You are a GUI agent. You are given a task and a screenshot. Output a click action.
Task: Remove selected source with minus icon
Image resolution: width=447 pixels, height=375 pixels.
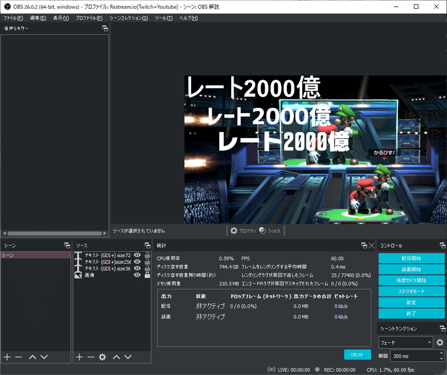[91, 357]
